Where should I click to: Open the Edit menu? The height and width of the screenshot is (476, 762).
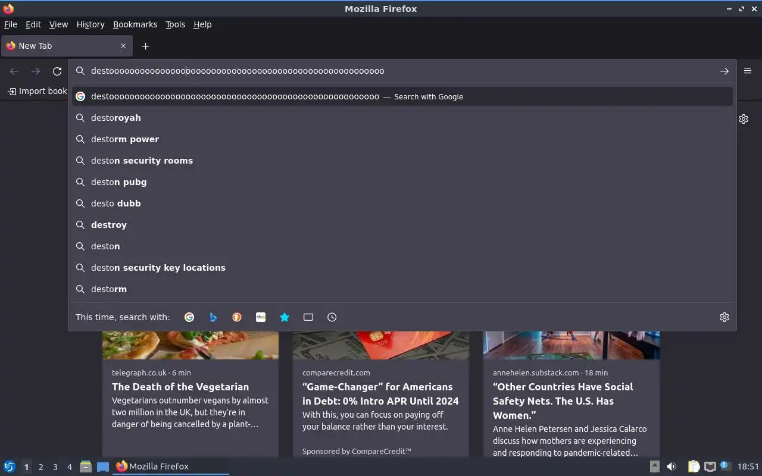coord(33,24)
